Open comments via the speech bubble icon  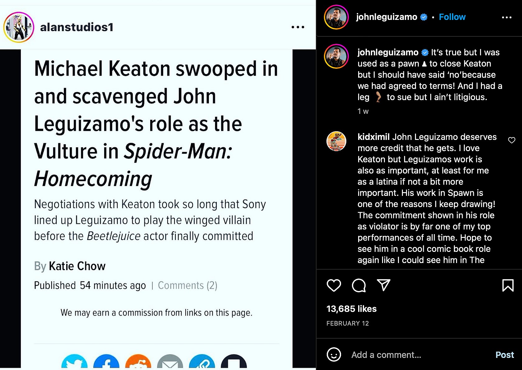click(x=358, y=285)
